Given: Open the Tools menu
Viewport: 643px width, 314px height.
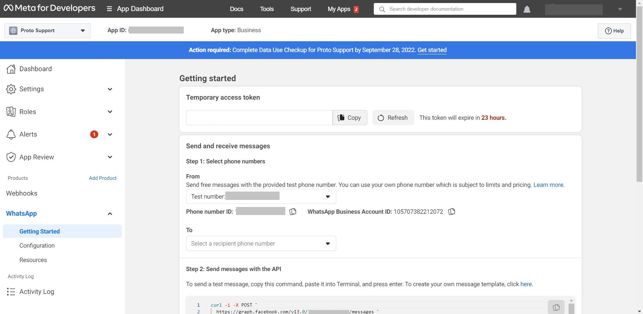Looking at the screenshot, I should pos(267,9).
